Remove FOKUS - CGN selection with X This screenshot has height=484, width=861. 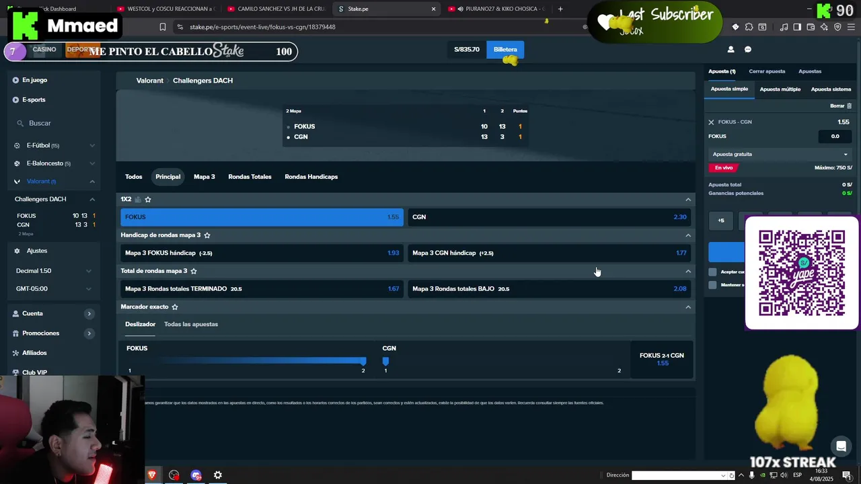711,122
